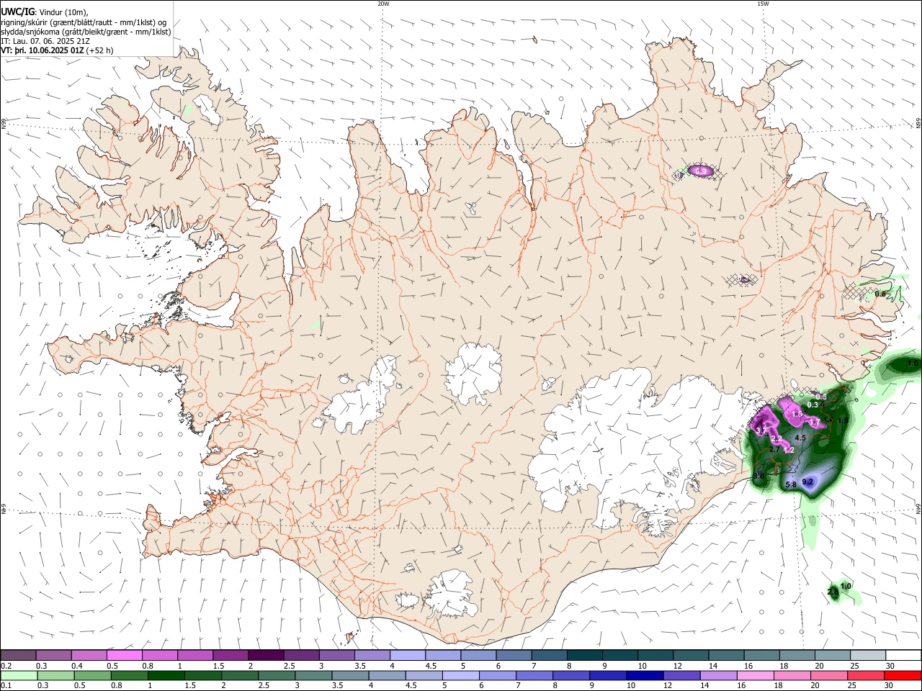
Task: Select the 4.5 value in the southeast rain area
Action: point(800,438)
